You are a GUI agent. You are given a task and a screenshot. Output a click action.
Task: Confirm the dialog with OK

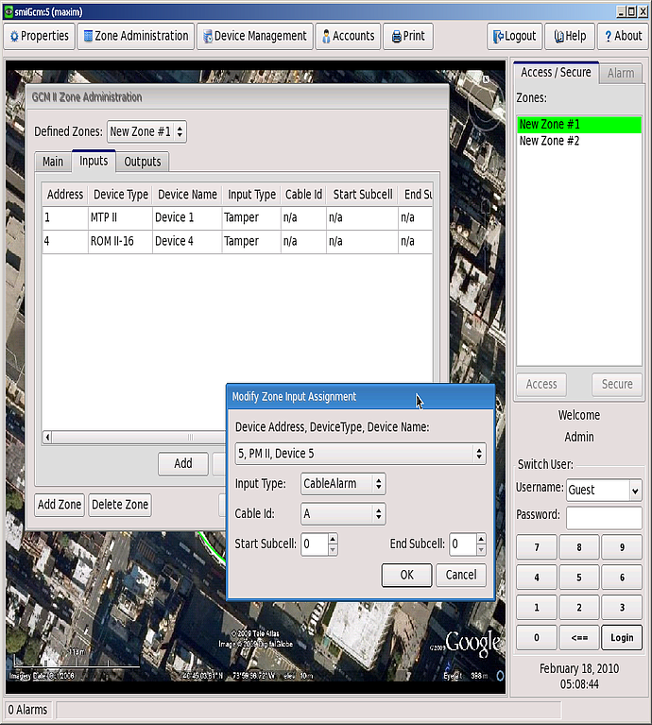point(406,575)
